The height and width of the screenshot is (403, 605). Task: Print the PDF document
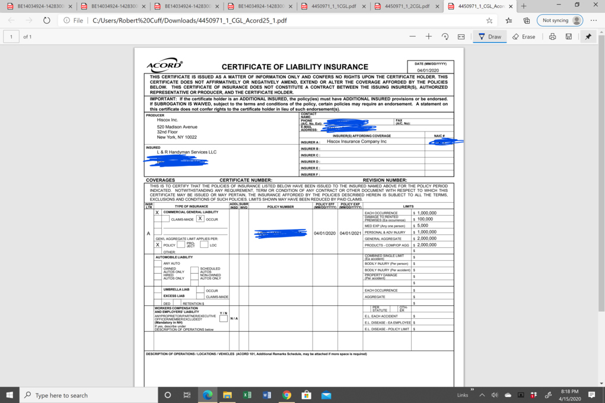coord(552,37)
